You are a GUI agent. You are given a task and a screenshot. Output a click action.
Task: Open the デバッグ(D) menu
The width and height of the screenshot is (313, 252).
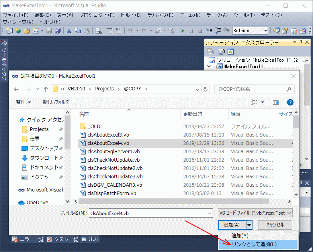pos(160,15)
